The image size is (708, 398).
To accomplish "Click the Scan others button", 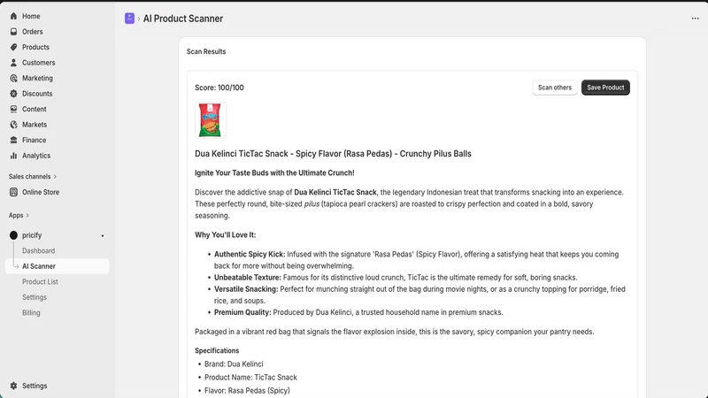I will [x=555, y=88].
